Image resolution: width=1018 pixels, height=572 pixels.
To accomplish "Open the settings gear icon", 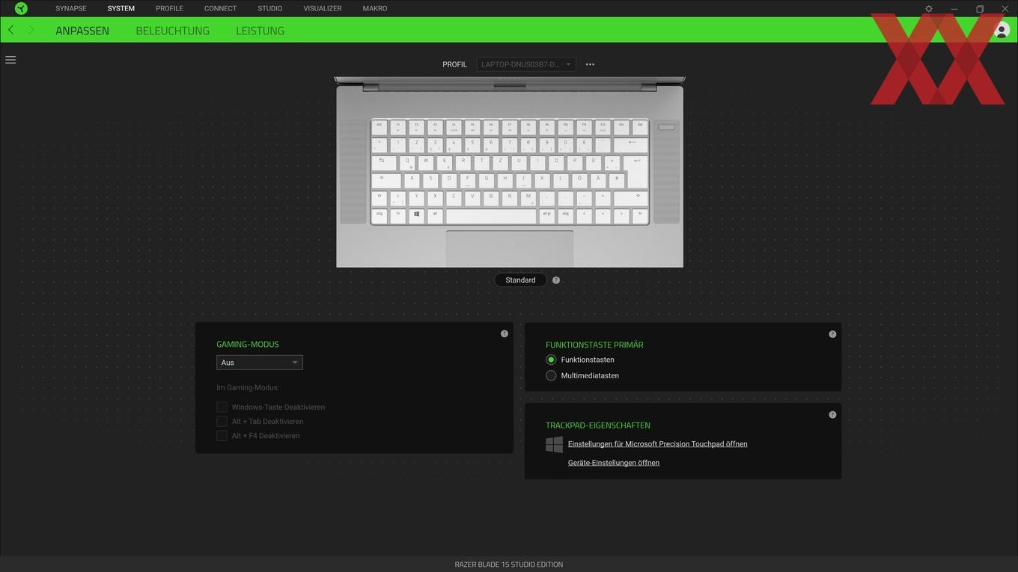I will point(929,9).
